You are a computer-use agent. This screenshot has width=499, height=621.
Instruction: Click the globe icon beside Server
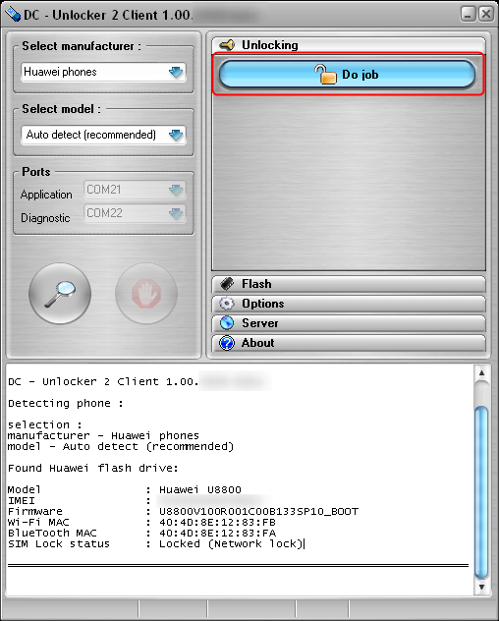[227, 323]
